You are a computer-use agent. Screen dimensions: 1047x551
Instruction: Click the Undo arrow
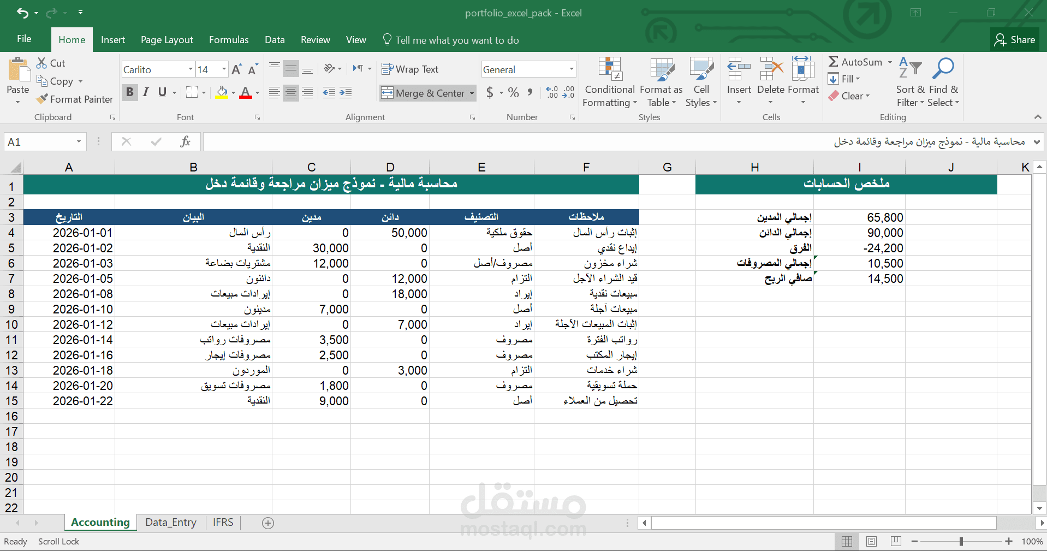click(x=22, y=13)
